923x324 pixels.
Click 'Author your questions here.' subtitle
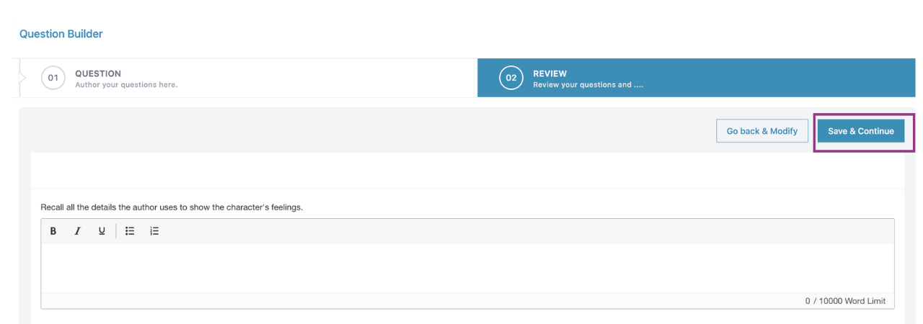[x=126, y=85]
